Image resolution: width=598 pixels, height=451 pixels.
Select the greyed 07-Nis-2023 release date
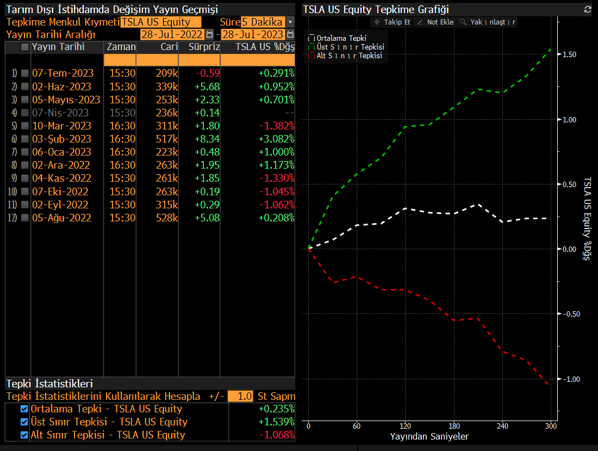[x=60, y=113]
